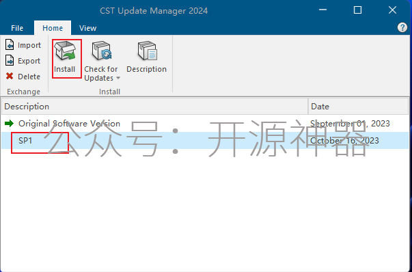
Task: Click the October 16, 2023 date cell
Action: [x=344, y=141]
